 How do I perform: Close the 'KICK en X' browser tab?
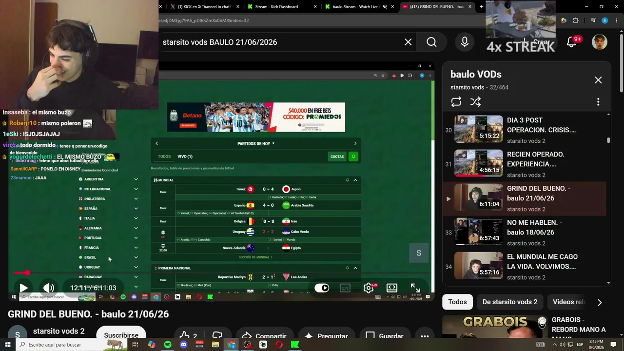[x=238, y=7]
